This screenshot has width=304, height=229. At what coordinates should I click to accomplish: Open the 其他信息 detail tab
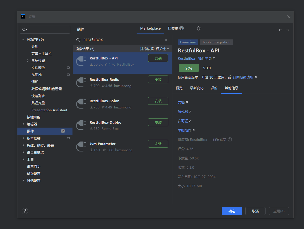click(x=232, y=88)
